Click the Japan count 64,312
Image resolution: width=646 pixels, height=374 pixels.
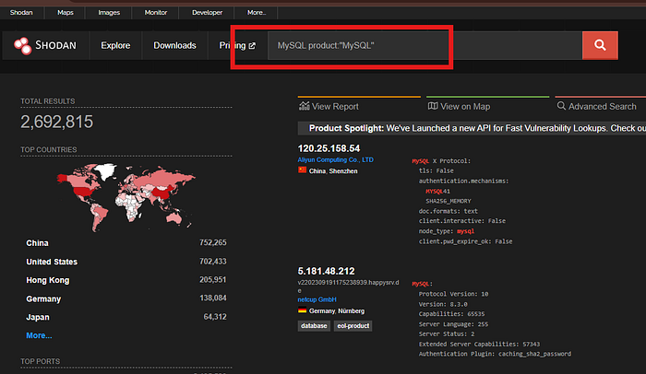(x=215, y=317)
